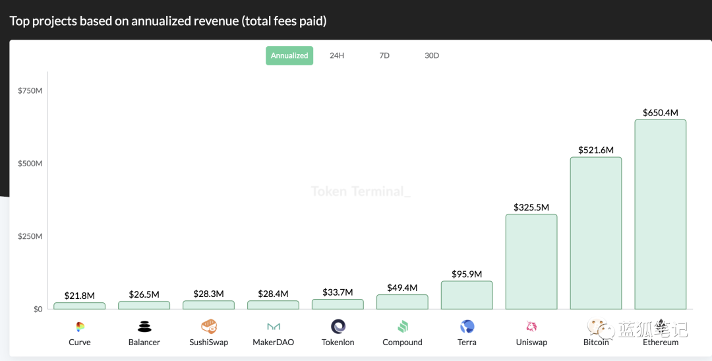Click the Compound project name label
Viewport: 712px width, 361px height.
coord(403,343)
